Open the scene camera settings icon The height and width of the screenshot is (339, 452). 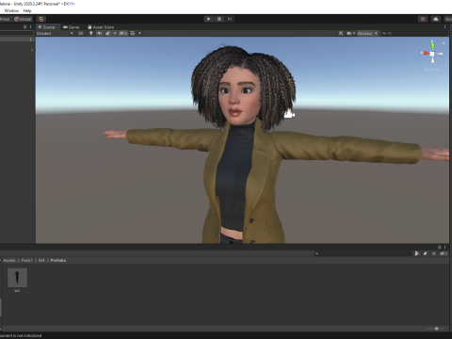(348, 33)
